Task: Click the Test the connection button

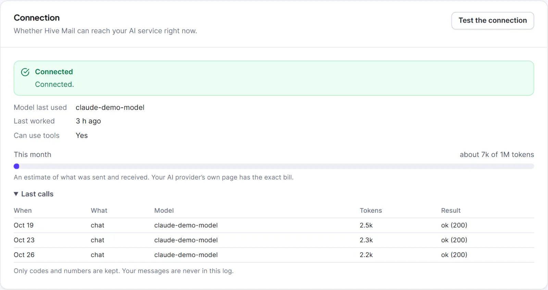Action: pyautogui.click(x=493, y=21)
